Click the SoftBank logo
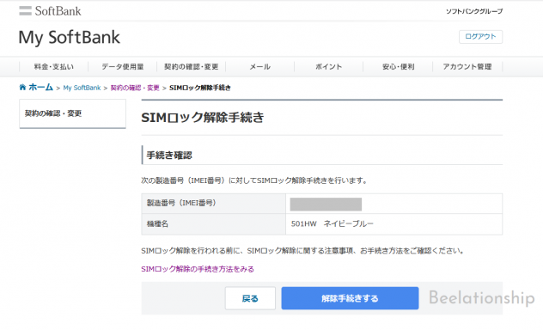Viewport: 543px width, 330px height. point(50,11)
